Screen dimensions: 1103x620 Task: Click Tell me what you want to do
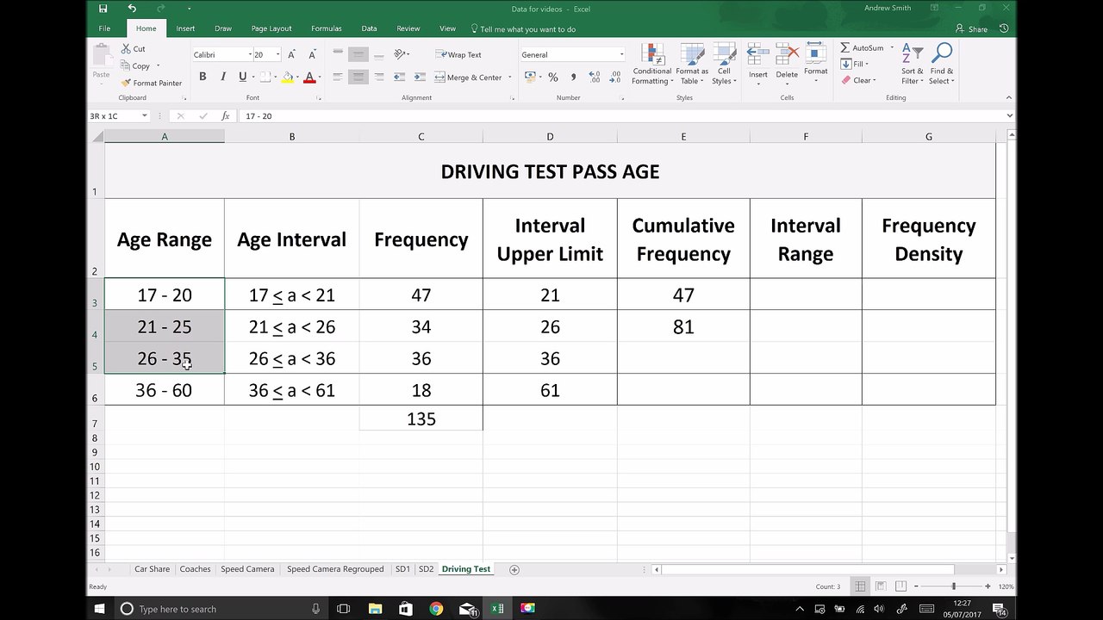point(522,29)
